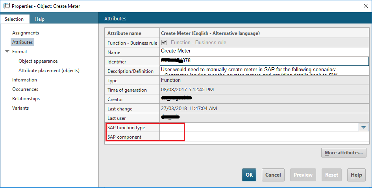Viewport: 372px width, 188px height.
Task: Select Attributes in the navigation tree
Action: pyautogui.click(x=22, y=42)
